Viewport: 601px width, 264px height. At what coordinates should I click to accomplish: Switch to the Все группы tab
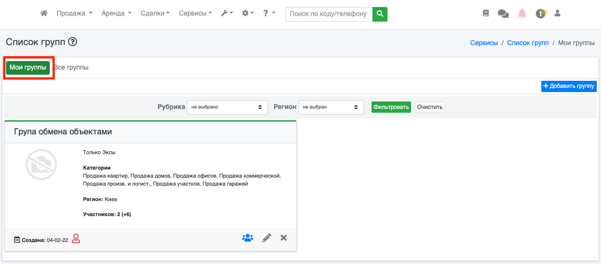coord(71,67)
